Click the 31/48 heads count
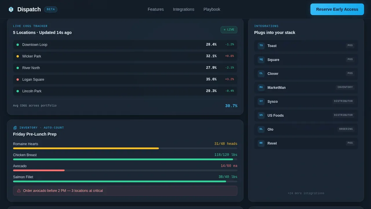 (x=226, y=144)
